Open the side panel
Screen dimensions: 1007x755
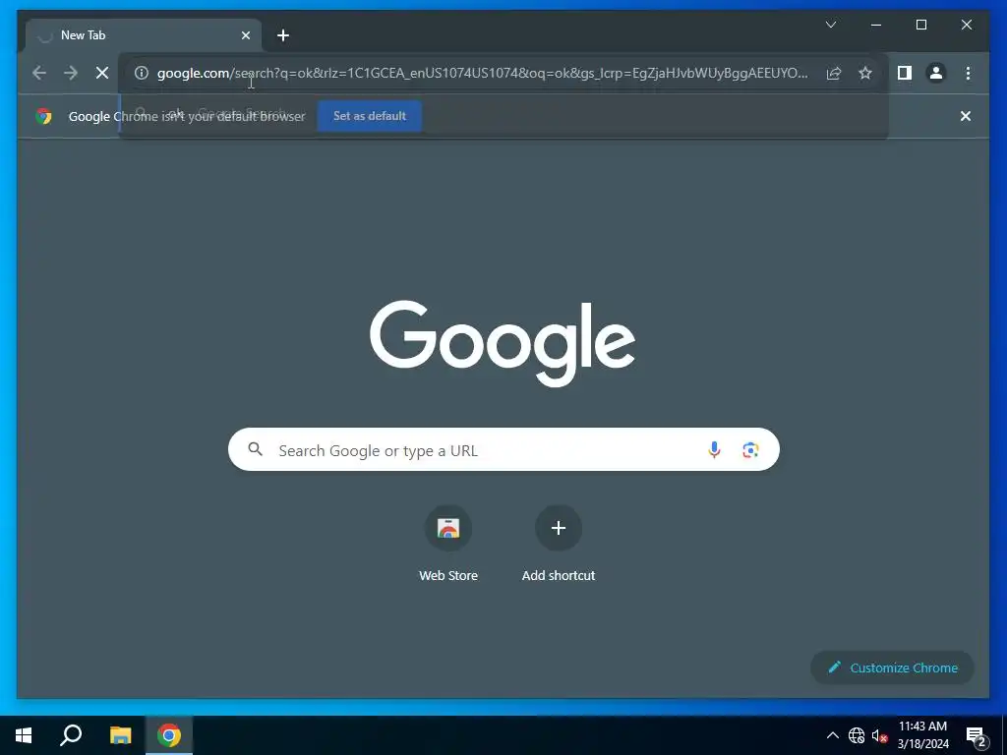tap(905, 73)
